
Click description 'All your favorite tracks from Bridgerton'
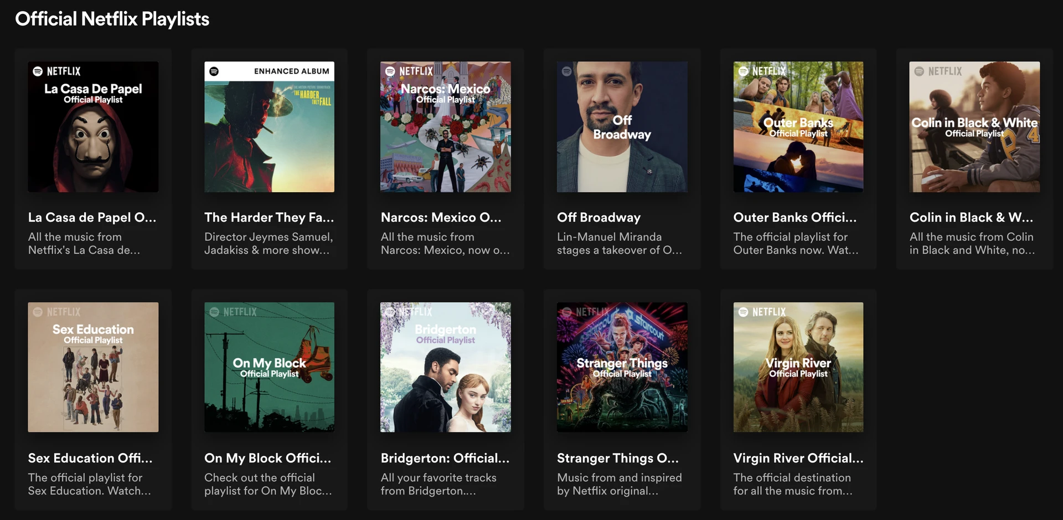click(x=438, y=484)
